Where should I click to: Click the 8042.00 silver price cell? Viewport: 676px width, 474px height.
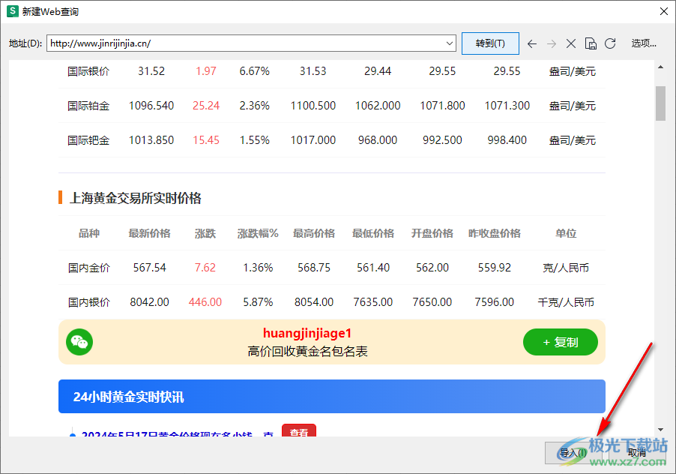(149, 302)
